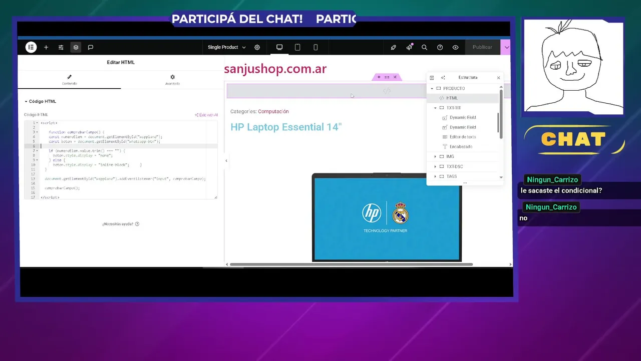Click the Edit with AI link
The image size is (641, 361).
pyautogui.click(x=206, y=115)
